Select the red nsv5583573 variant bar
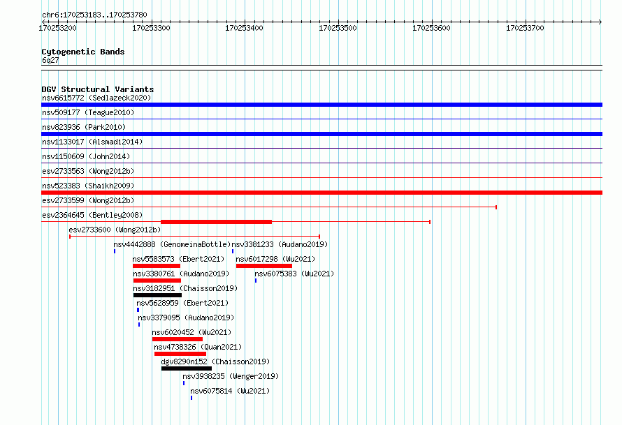This screenshot has height=425, width=622. click(157, 266)
